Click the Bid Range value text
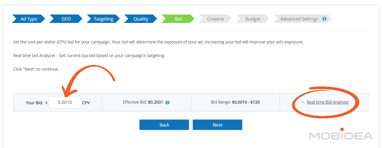The width and height of the screenshot is (382, 148). (x=246, y=102)
